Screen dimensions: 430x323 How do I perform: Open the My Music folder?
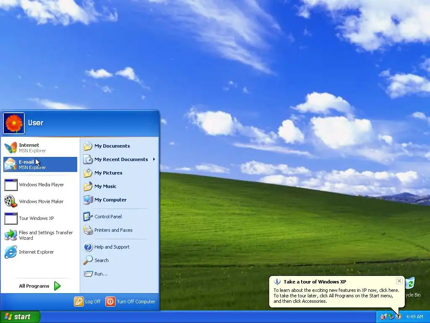[x=119, y=186]
